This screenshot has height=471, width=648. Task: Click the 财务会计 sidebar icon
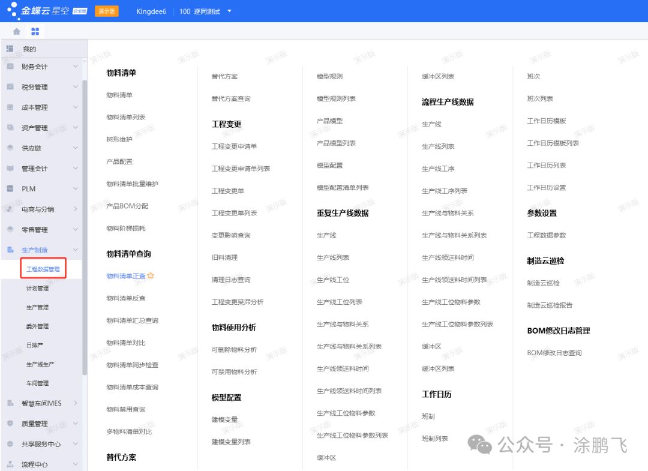click(10, 67)
